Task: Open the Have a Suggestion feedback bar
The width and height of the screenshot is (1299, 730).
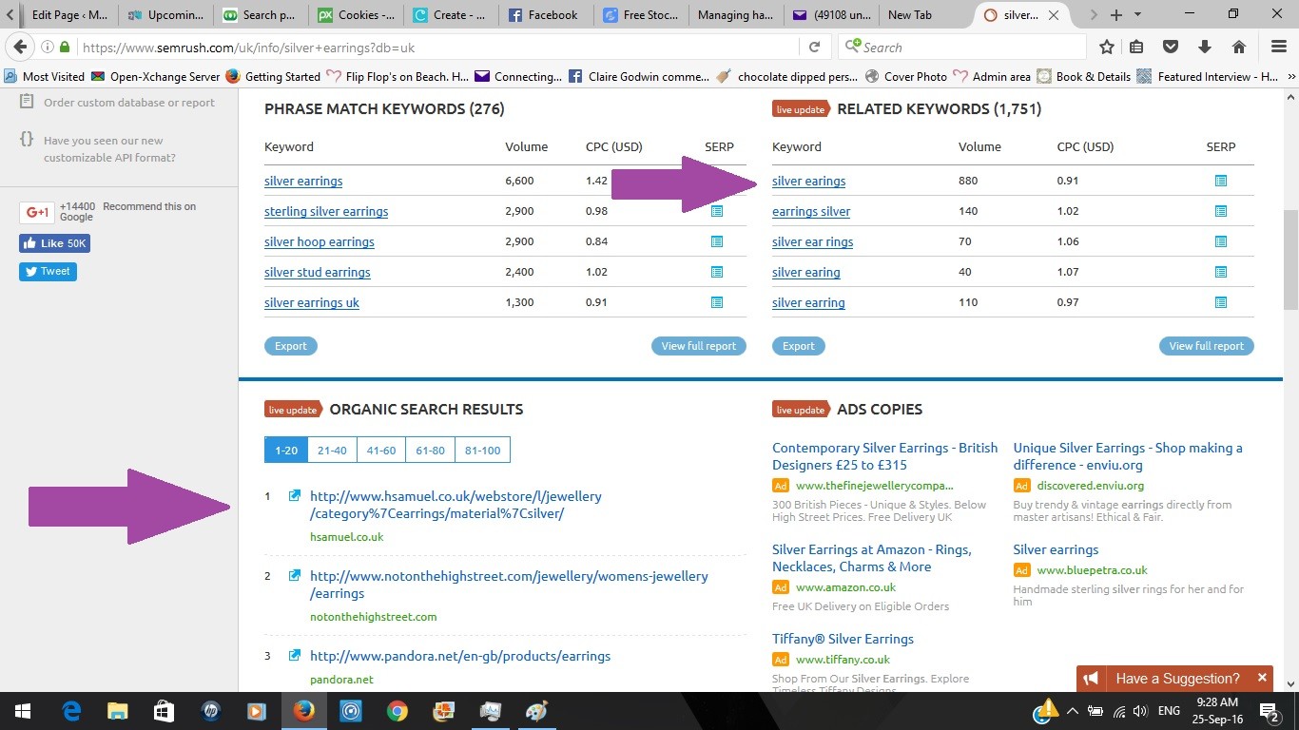Action: pyautogui.click(x=1177, y=679)
